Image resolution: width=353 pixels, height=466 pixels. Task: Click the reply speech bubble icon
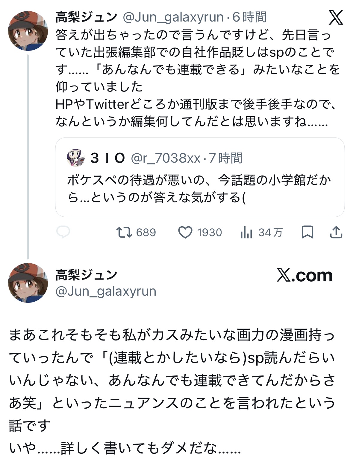click(63, 232)
